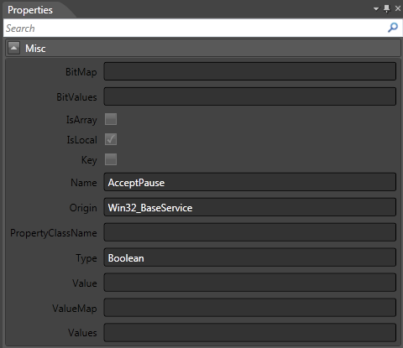Image resolution: width=403 pixels, height=348 pixels.
Task: Click the Name field containing AcceptPause
Action: click(250, 182)
